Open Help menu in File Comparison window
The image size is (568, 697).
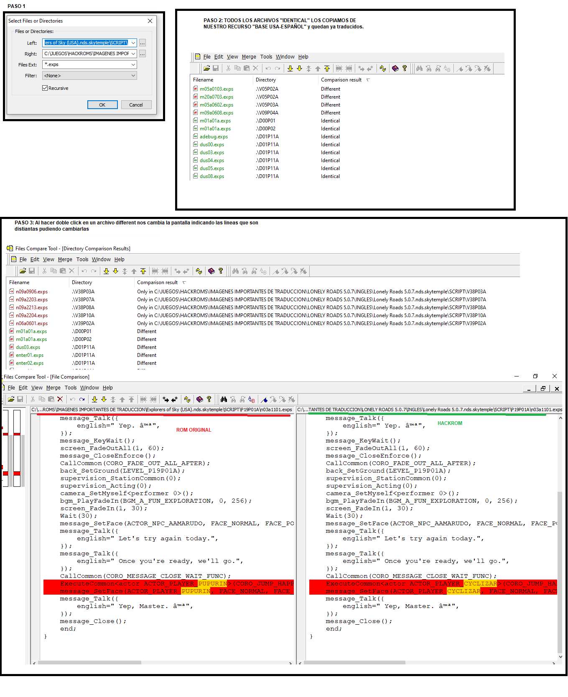(x=107, y=388)
